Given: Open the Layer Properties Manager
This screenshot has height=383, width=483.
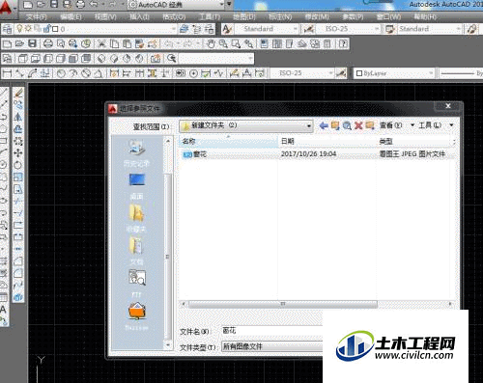Looking at the screenshot, I should (x=8, y=29).
